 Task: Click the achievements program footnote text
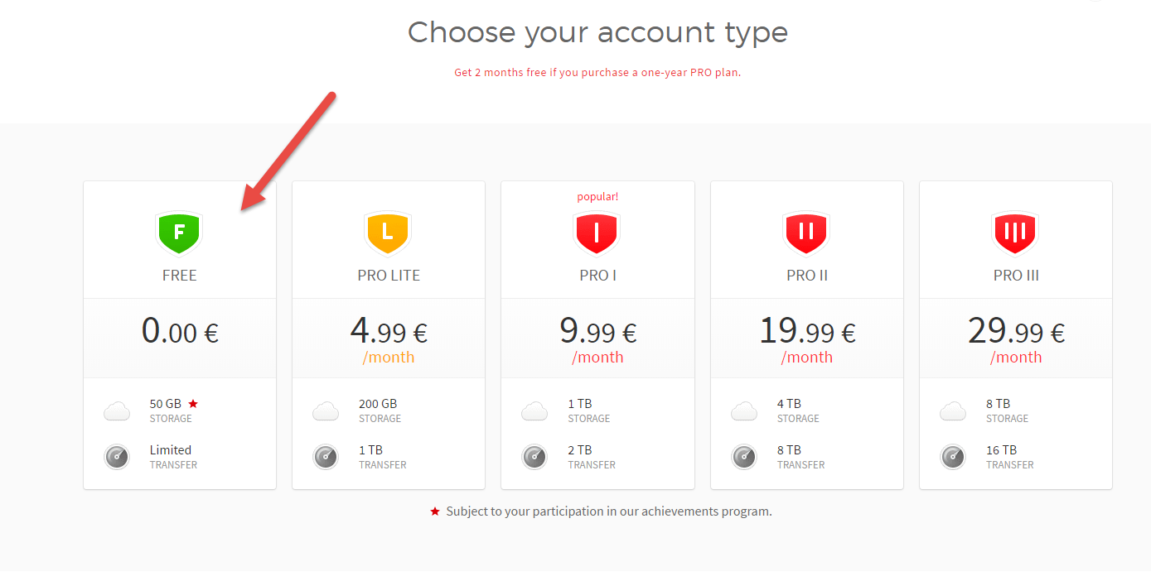[608, 511]
